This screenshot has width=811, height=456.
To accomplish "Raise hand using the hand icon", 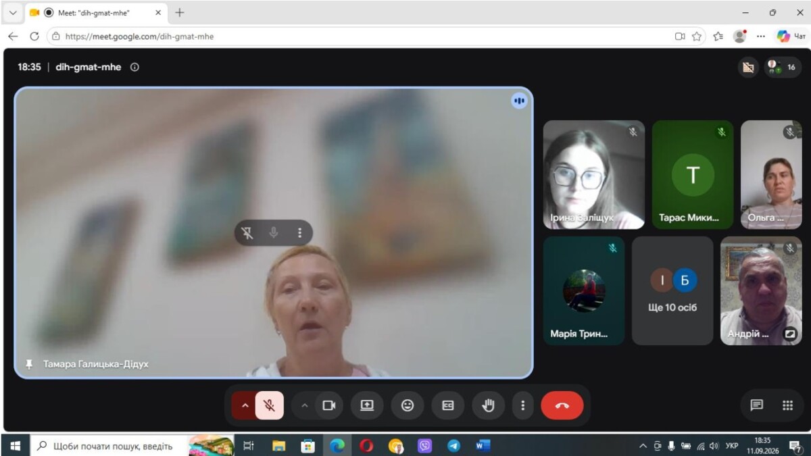I will 488,405.
